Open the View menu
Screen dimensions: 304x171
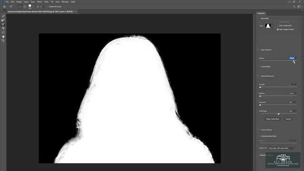coord(57,2)
